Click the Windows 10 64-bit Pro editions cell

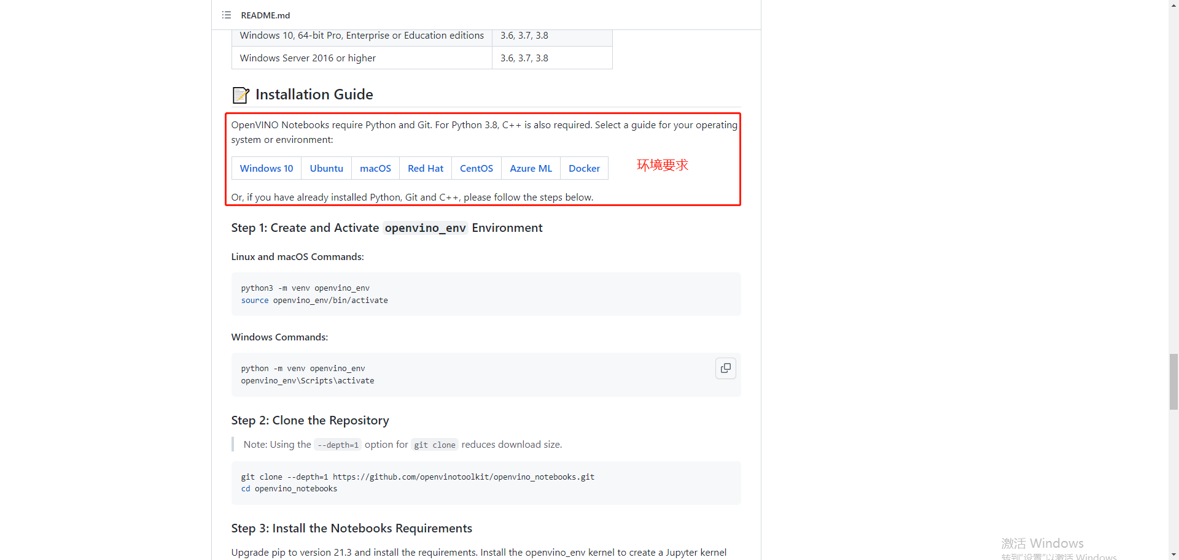[x=362, y=36]
